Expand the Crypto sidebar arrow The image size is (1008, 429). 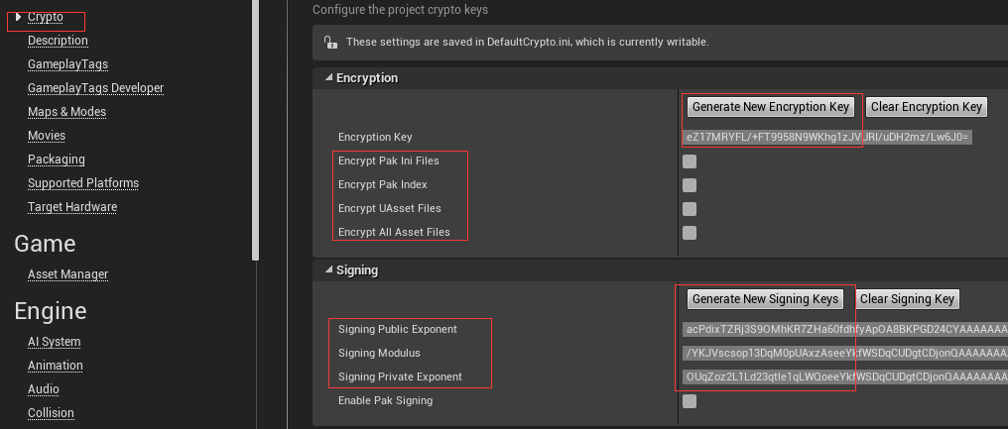(18, 17)
